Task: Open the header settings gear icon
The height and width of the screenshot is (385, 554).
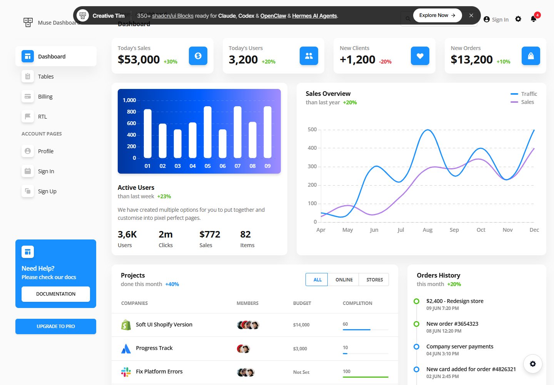Action: pyautogui.click(x=518, y=19)
